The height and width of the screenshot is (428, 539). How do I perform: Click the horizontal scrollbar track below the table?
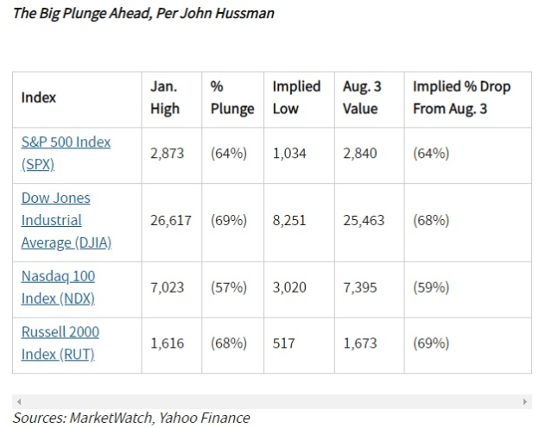pos(272,401)
